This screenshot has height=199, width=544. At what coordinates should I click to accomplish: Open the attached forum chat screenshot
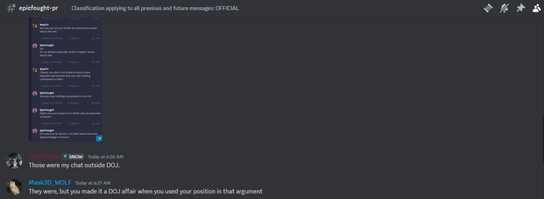tap(66, 80)
